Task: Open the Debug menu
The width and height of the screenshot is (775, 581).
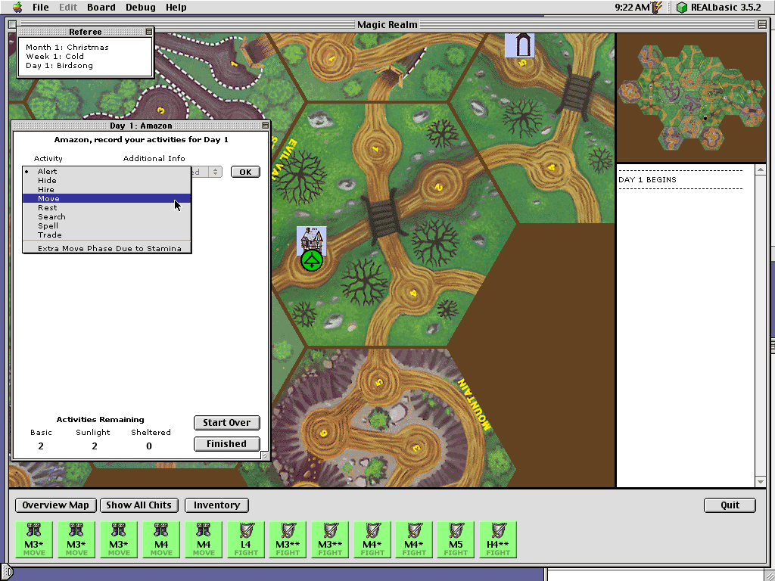Action: point(140,8)
